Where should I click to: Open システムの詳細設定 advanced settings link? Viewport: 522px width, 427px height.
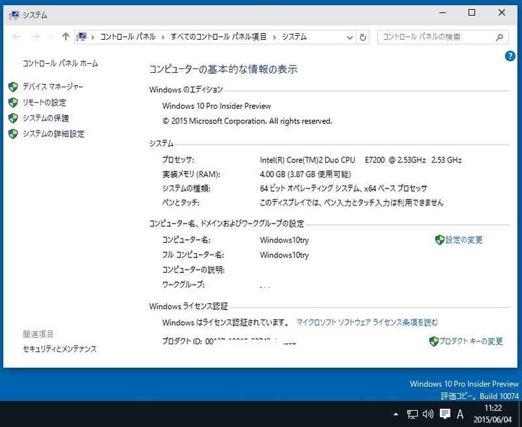[x=54, y=134]
